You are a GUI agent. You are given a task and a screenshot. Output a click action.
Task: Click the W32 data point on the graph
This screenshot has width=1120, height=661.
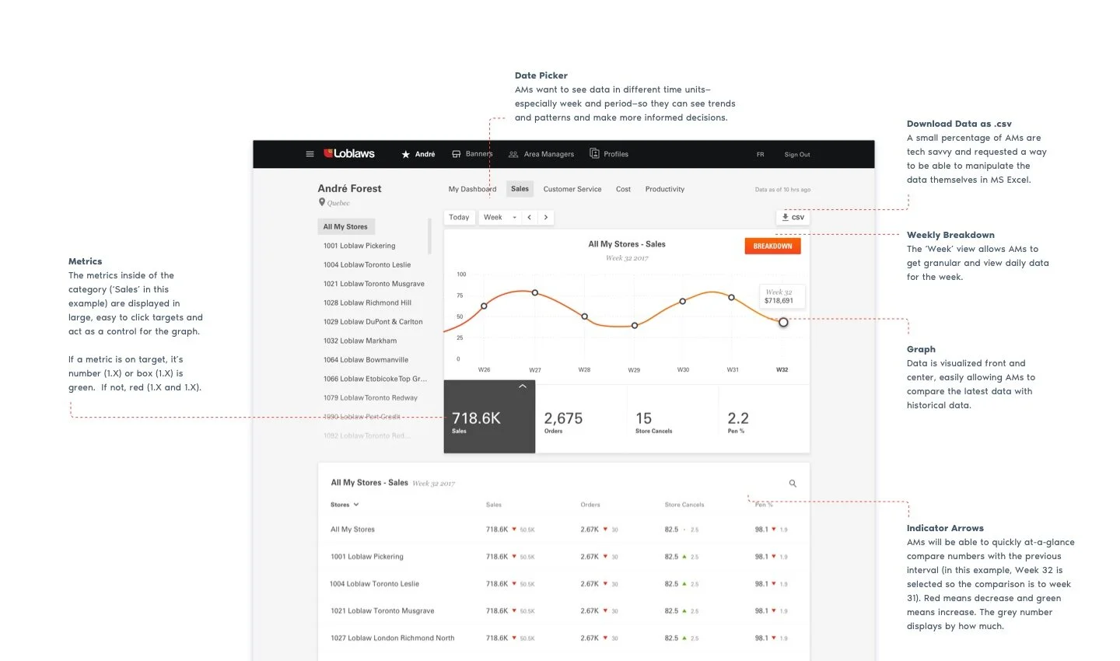782,321
